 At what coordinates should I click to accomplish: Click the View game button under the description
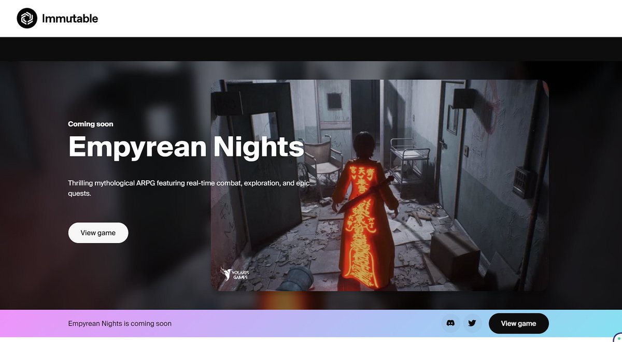pos(98,233)
